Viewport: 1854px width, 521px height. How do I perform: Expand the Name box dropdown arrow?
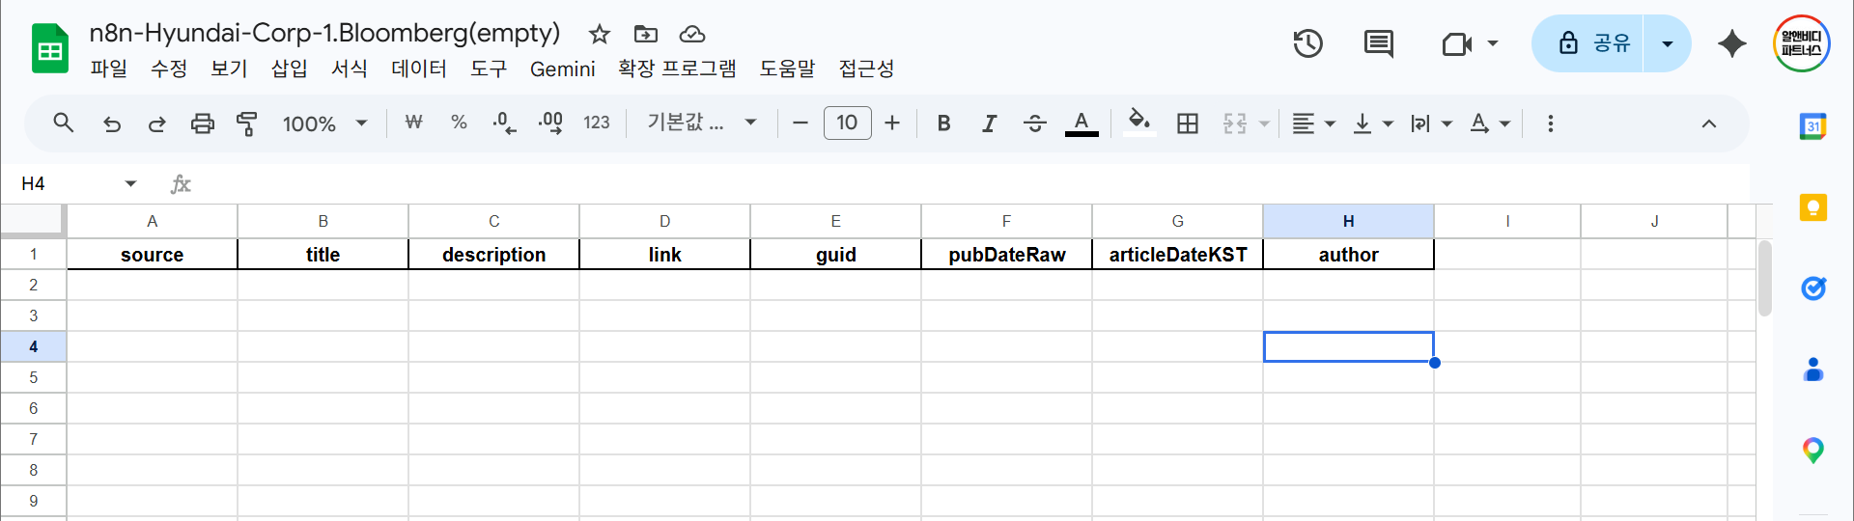point(130,183)
